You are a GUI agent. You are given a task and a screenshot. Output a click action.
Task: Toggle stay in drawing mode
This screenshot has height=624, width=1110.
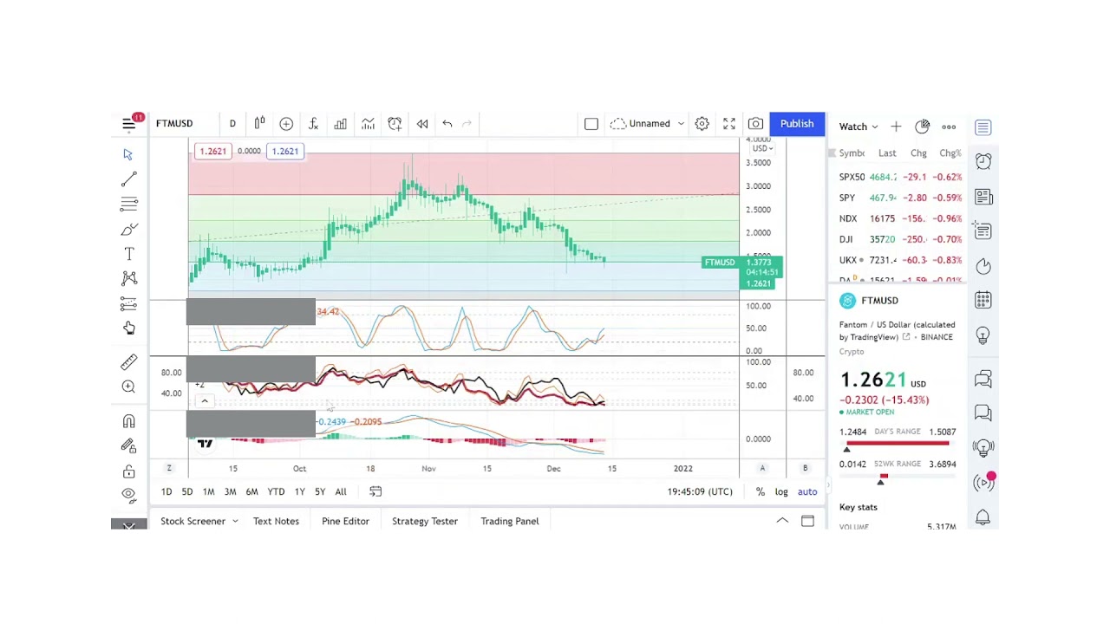(x=128, y=446)
